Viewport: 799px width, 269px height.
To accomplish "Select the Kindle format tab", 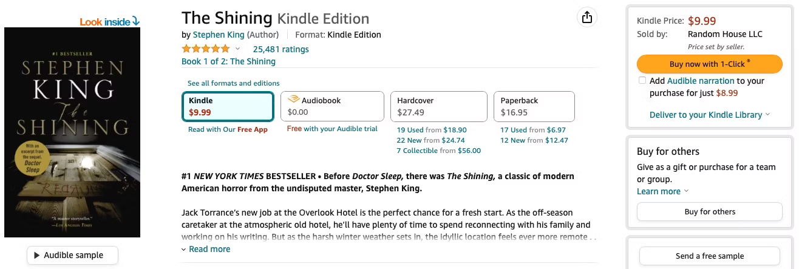I will point(228,107).
